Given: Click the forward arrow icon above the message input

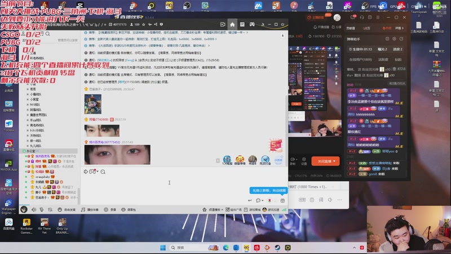Looking at the screenshot, I should coord(86,172).
